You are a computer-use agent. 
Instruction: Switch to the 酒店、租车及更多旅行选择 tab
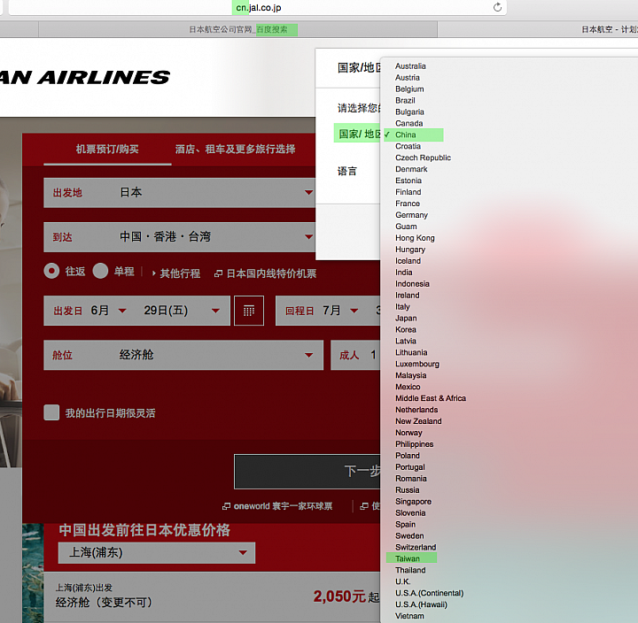(x=235, y=150)
